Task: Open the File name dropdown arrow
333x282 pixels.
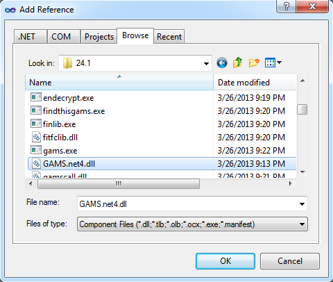Action: click(302, 204)
